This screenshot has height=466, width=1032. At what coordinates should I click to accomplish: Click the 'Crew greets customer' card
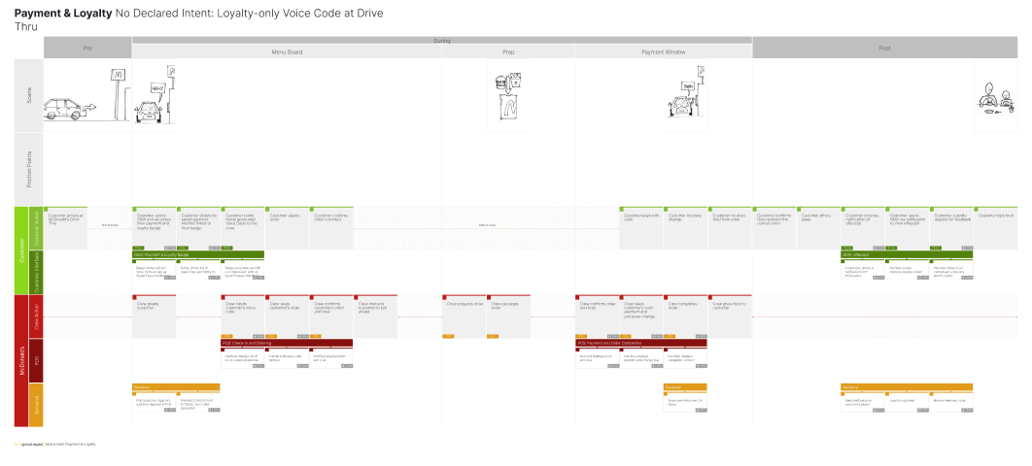click(154, 316)
